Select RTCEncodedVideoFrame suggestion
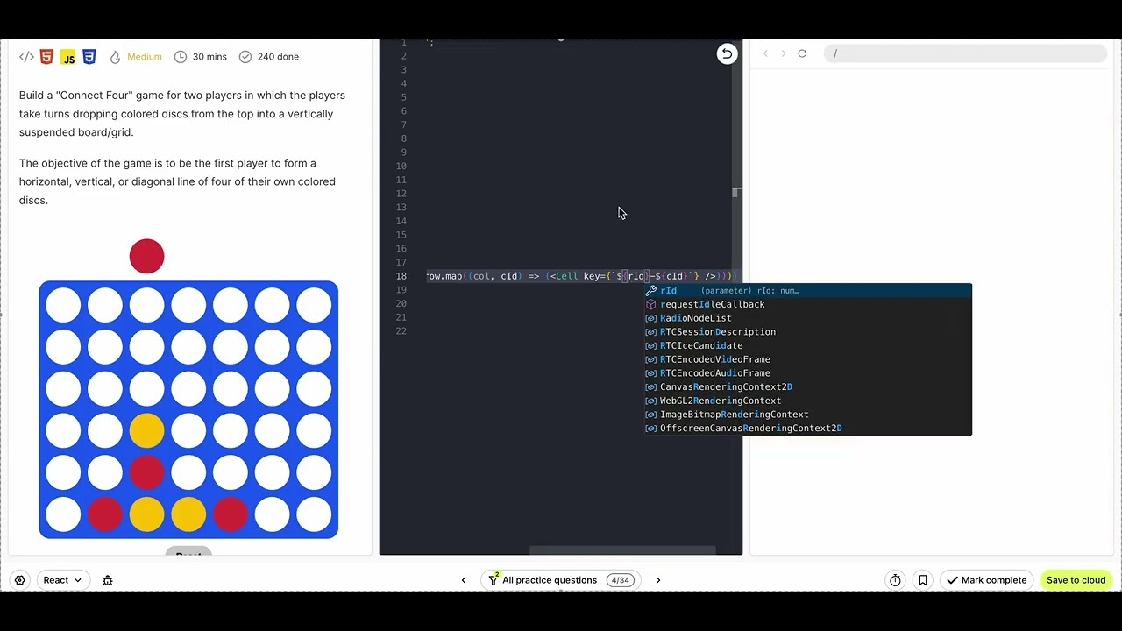The image size is (1122, 631). (x=808, y=359)
